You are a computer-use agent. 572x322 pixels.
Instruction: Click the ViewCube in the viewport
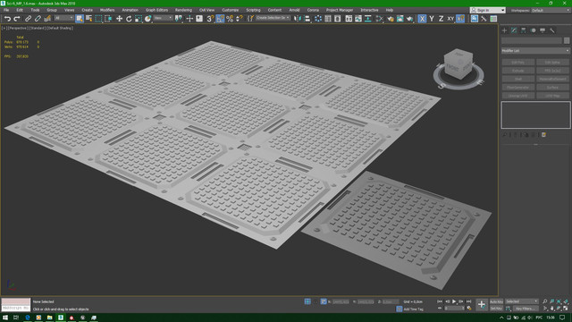point(458,64)
